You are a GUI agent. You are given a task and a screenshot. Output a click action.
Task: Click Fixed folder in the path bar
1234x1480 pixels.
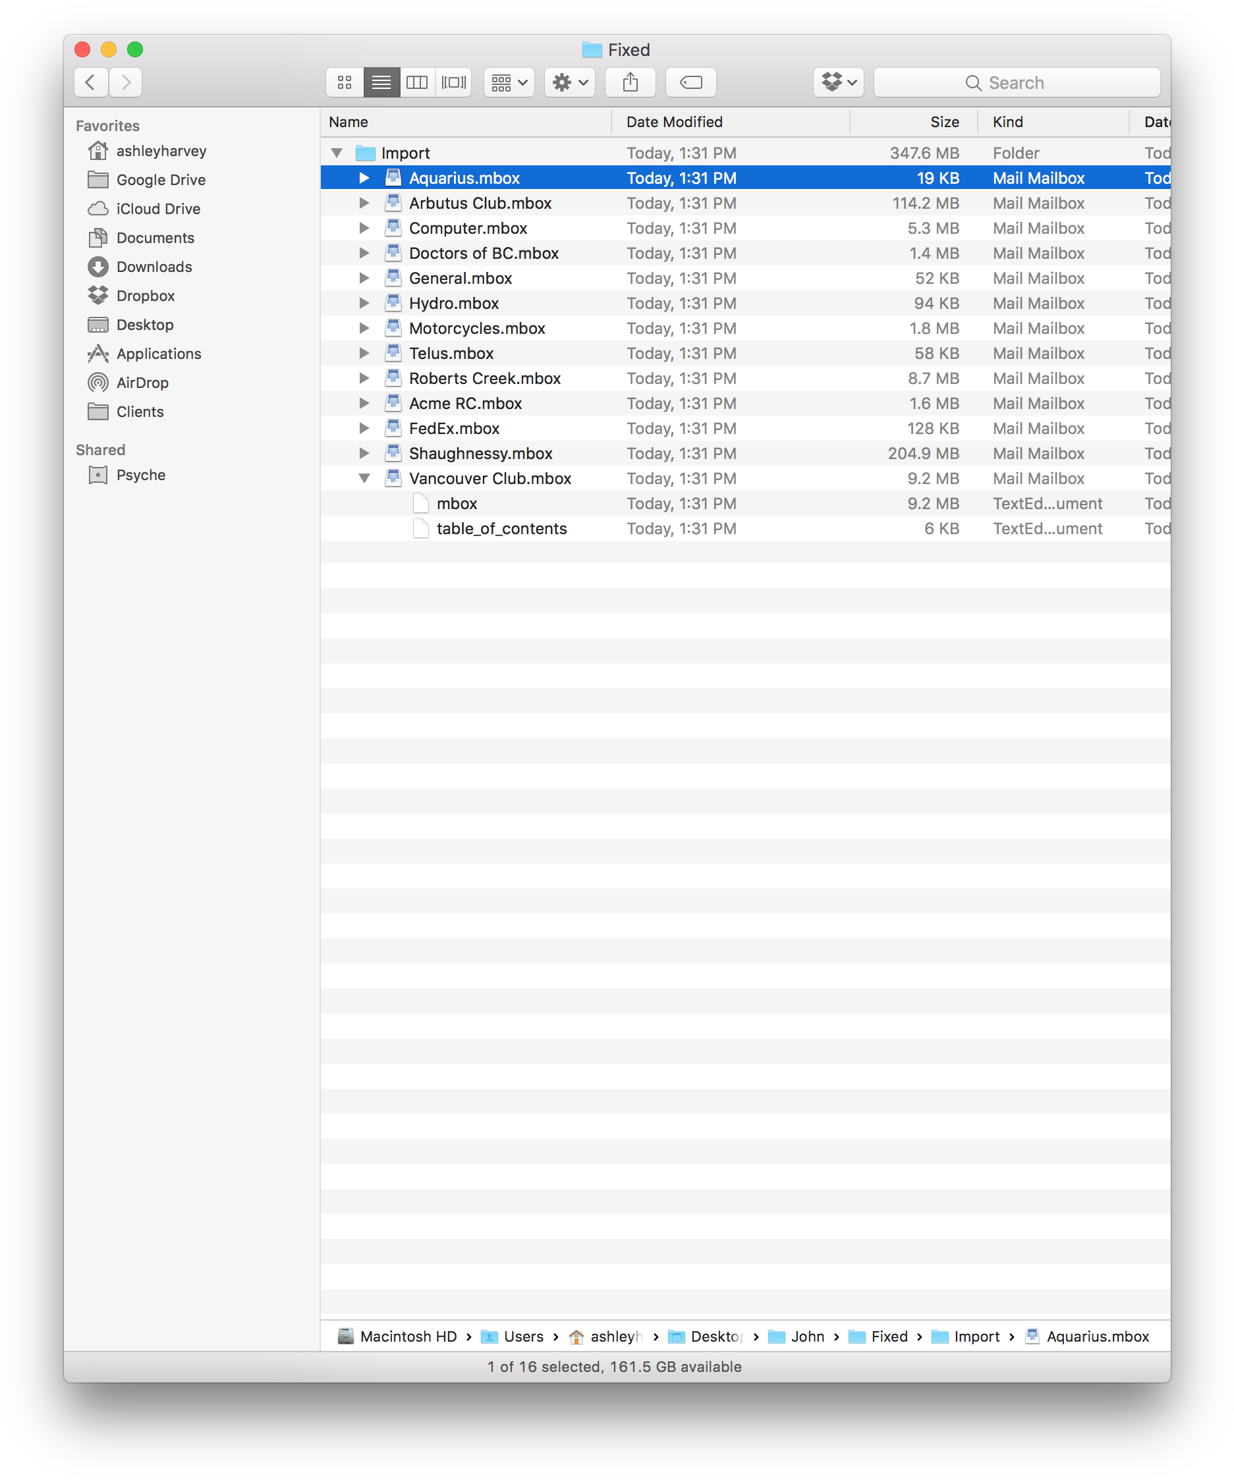click(878, 1336)
